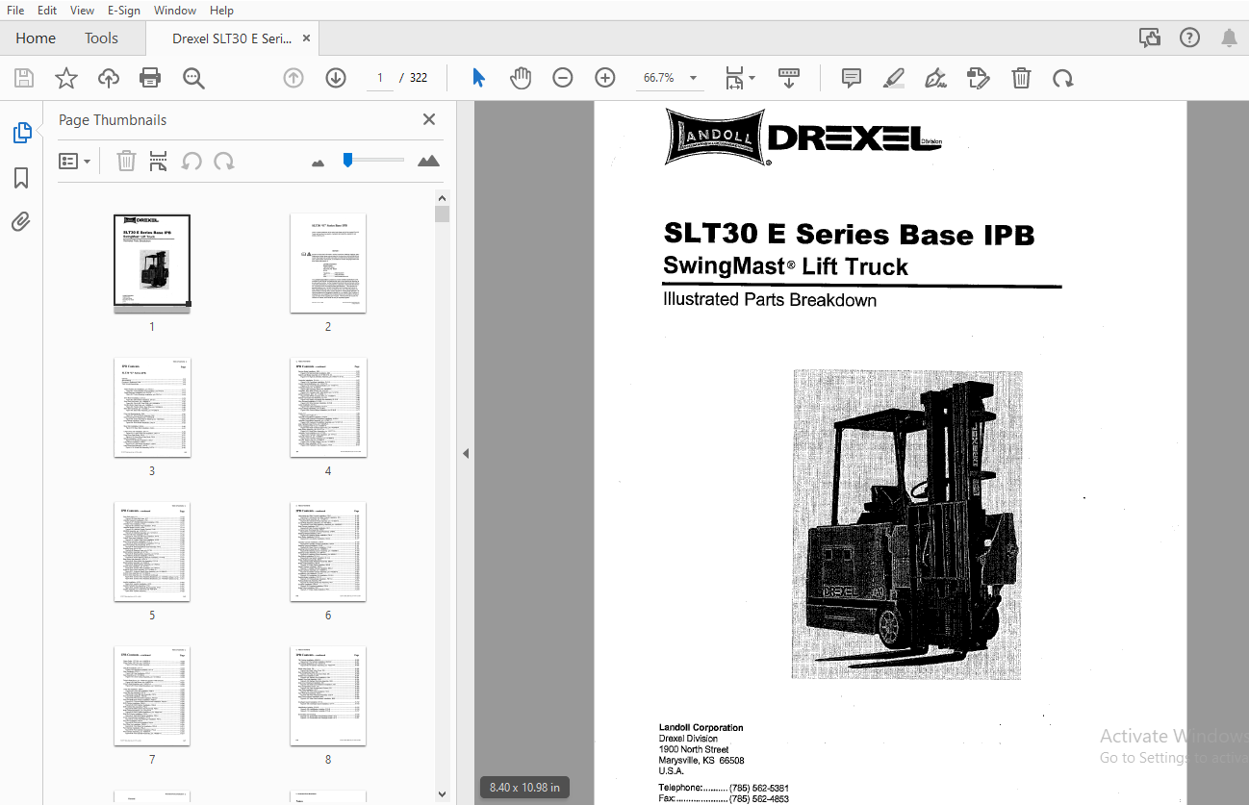Zoom in with the plus button
This screenshot has height=805, width=1249.
tap(605, 78)
